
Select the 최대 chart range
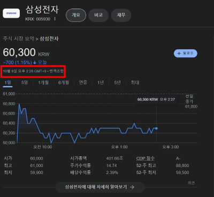pos(135,82)
